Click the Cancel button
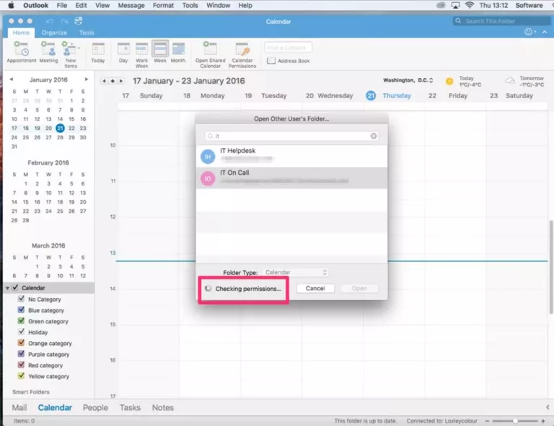Viewport: 554px width, 426px height. (315, 289)
